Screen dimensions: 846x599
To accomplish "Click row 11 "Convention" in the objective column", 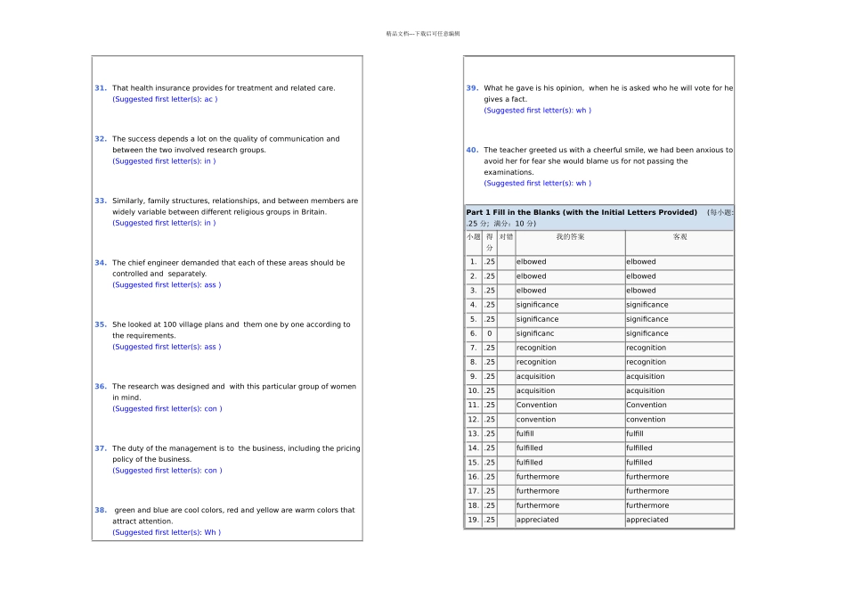I will point(646,405).
